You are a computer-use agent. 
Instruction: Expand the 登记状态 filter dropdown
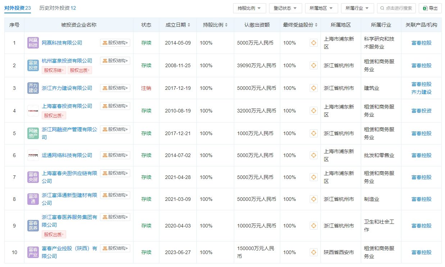coord(285,8)
